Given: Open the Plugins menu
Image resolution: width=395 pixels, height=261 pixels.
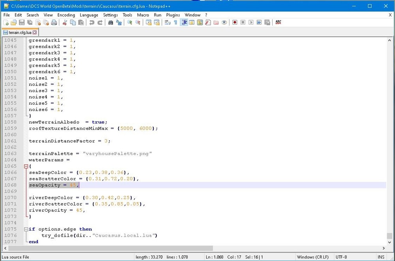Looking at the screenshot, I should pyautogui.click(x=173, y=15).
